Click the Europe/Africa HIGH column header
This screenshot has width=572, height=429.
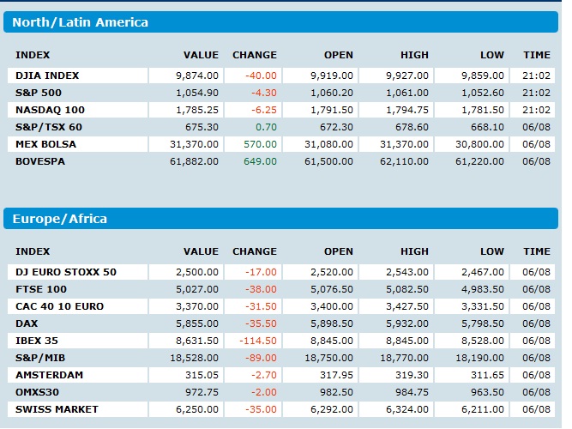(414, 251)
